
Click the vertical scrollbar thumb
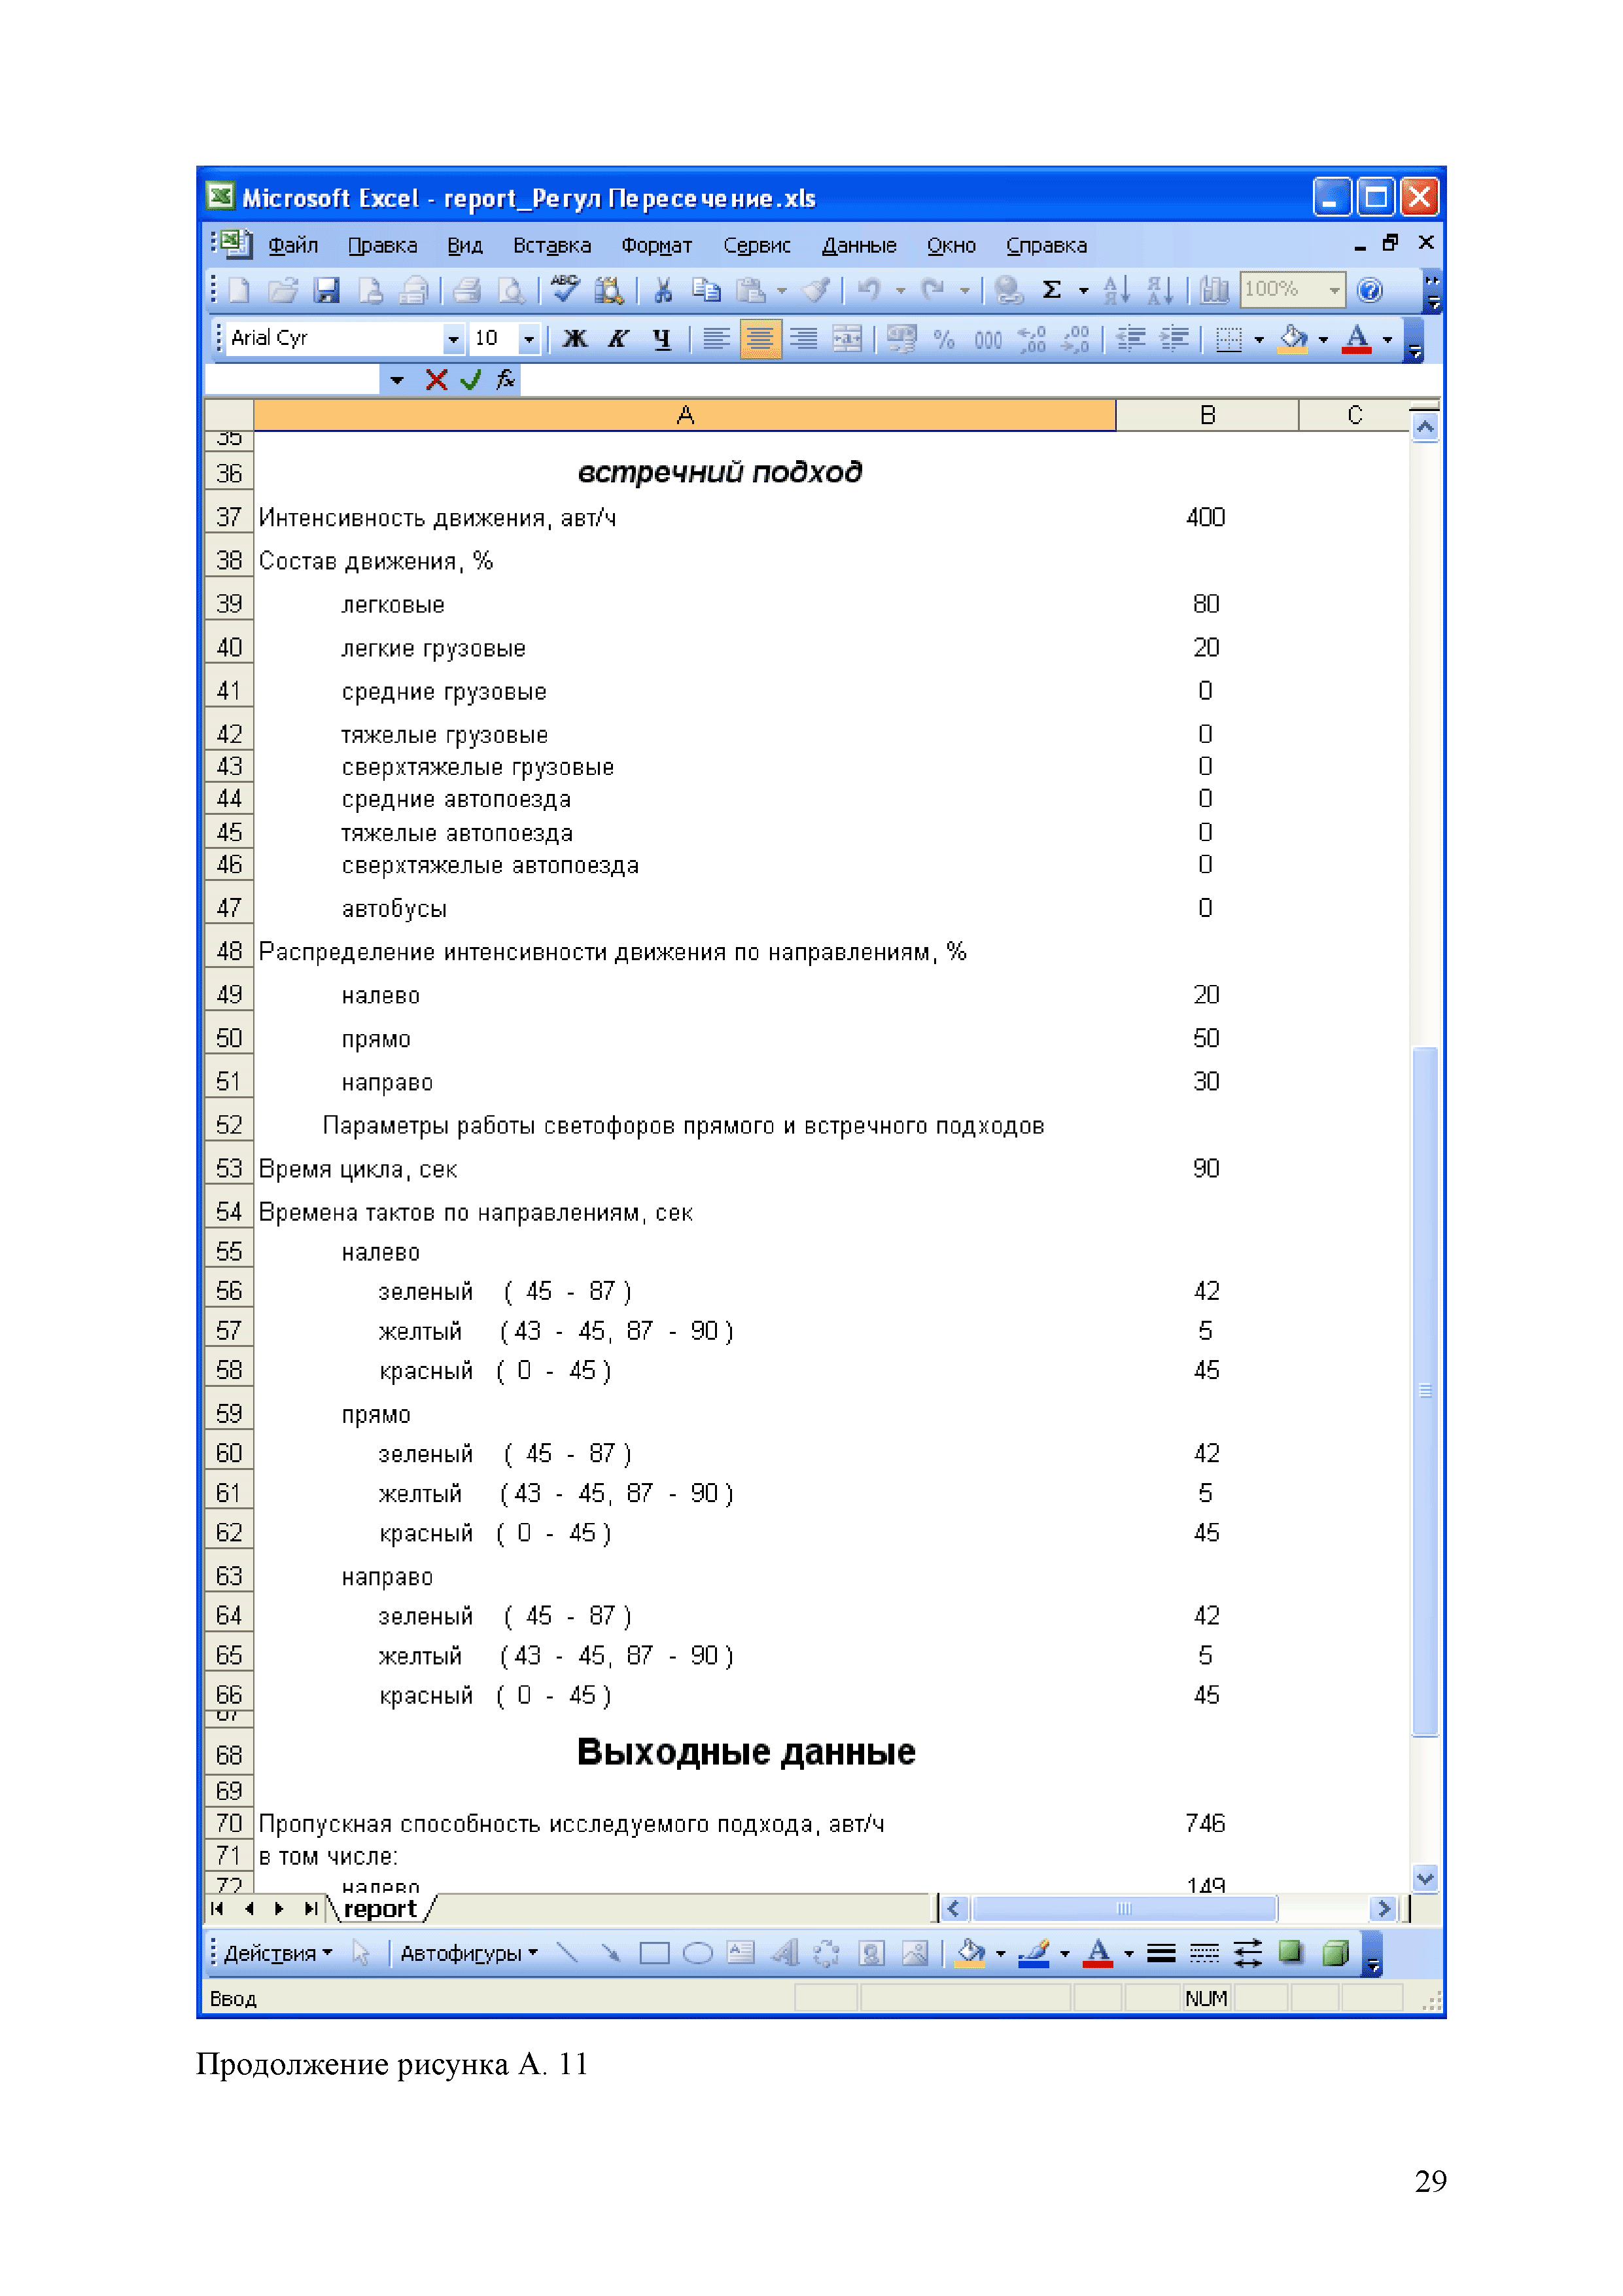1425,1390
